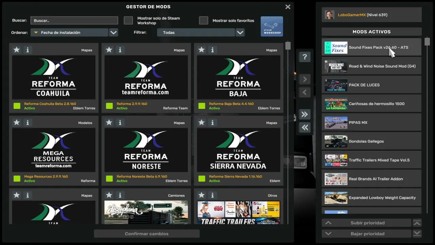
Task: Open the Ordenar sort field
Action: [69, 33]
